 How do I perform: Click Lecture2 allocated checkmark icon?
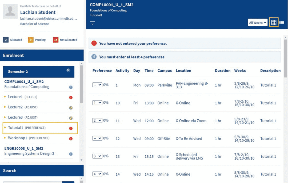[71, 108]
